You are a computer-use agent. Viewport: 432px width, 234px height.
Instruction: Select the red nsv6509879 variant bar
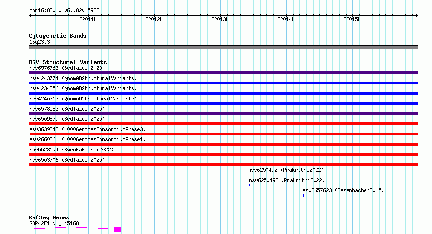(x=223, y=124)
